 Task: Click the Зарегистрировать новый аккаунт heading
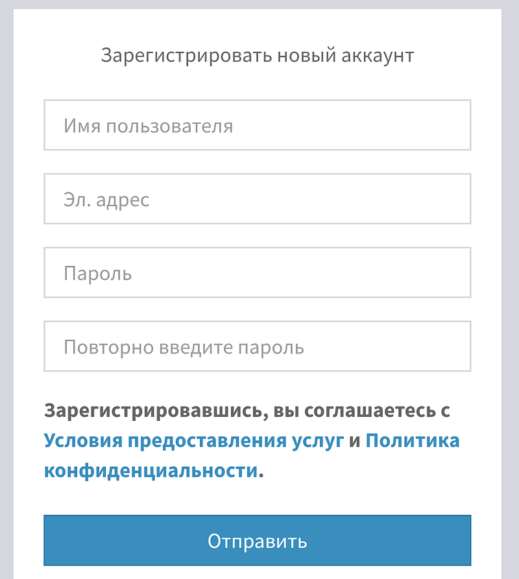(258, 56)
